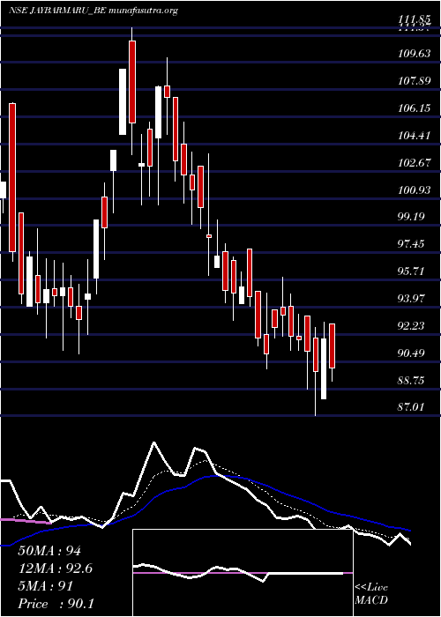Click the 106.15 price label

click(x=415, y=108)
